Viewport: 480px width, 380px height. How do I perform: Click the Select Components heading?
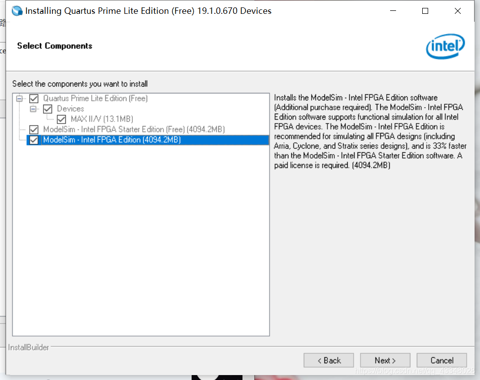[x=55, y=46]
